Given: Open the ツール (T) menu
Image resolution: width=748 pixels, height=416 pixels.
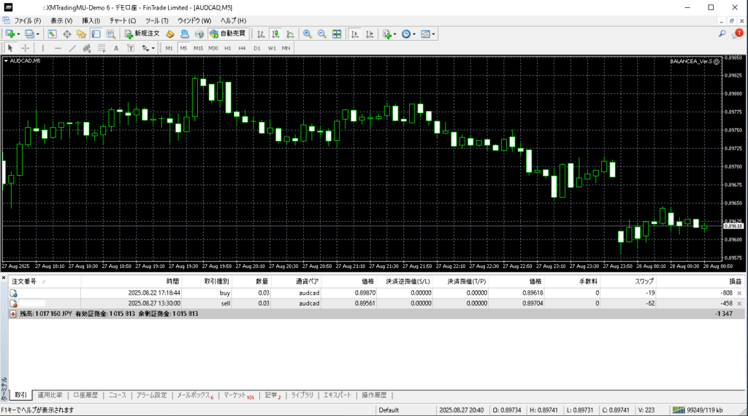Looking at the screenshot, I should [x=156, y=20].
